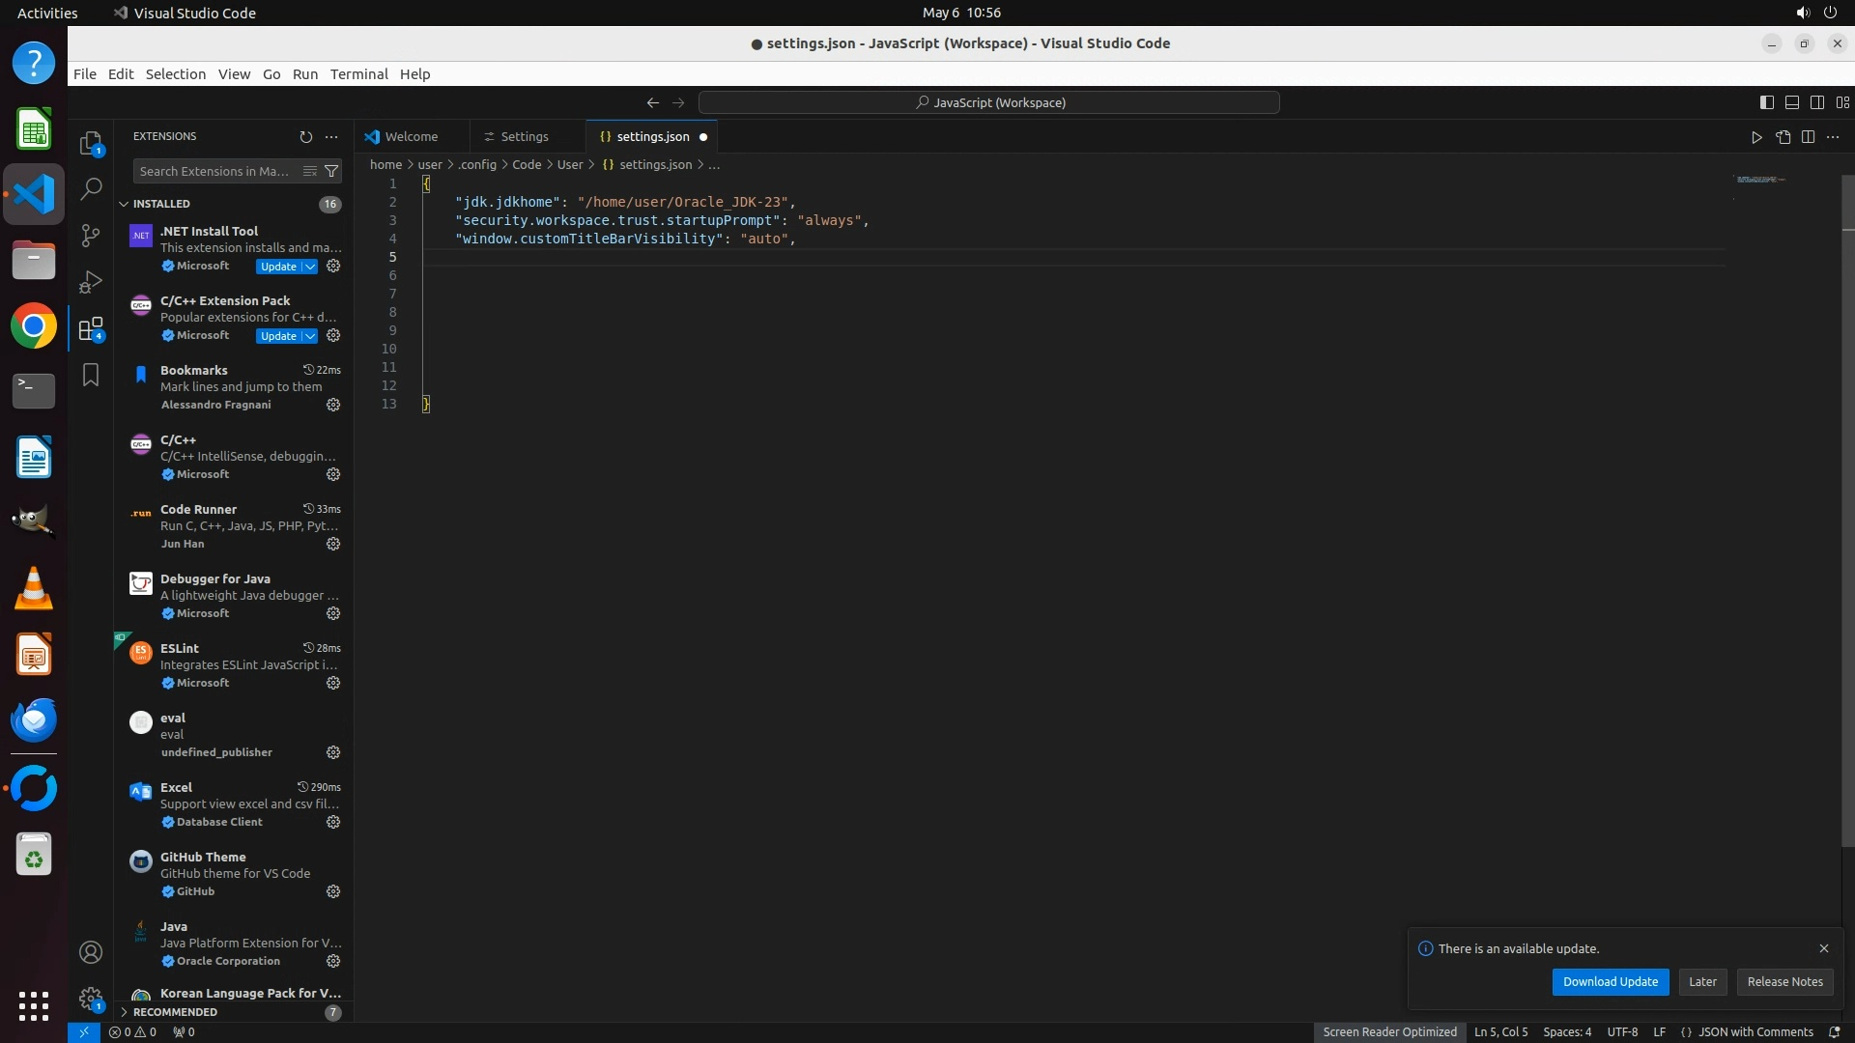Toggle secondary side bar layout icon

pos(1816,102)
